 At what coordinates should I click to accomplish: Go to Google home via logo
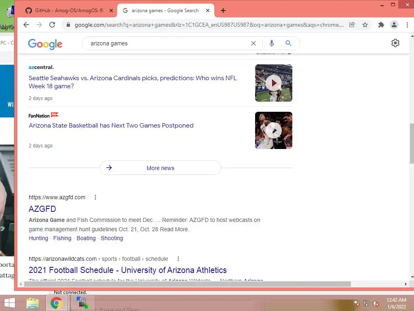[x=45, y=44]
